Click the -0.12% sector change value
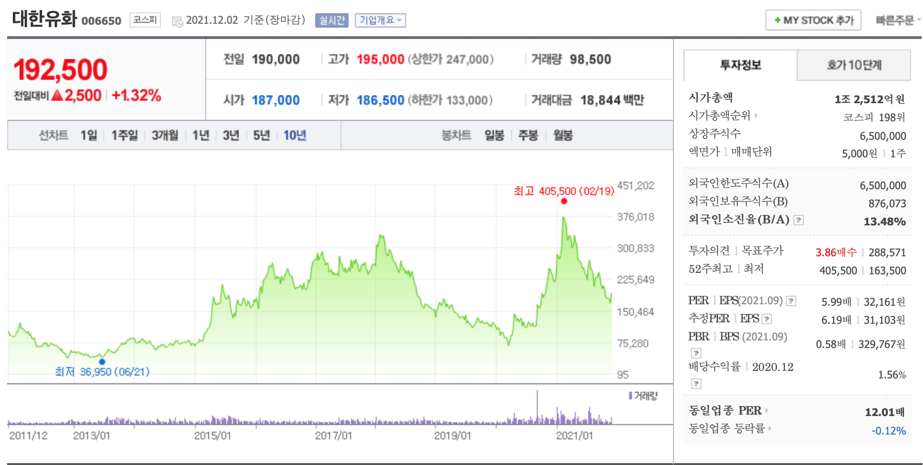 889,431
